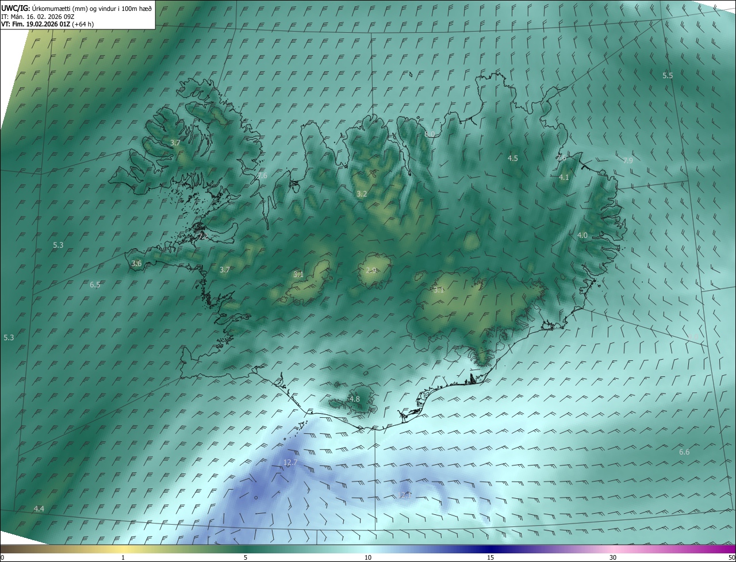Click the UWC/IG label in the header box
Viewport: 736px width, 562px height.
pos(16,8)
